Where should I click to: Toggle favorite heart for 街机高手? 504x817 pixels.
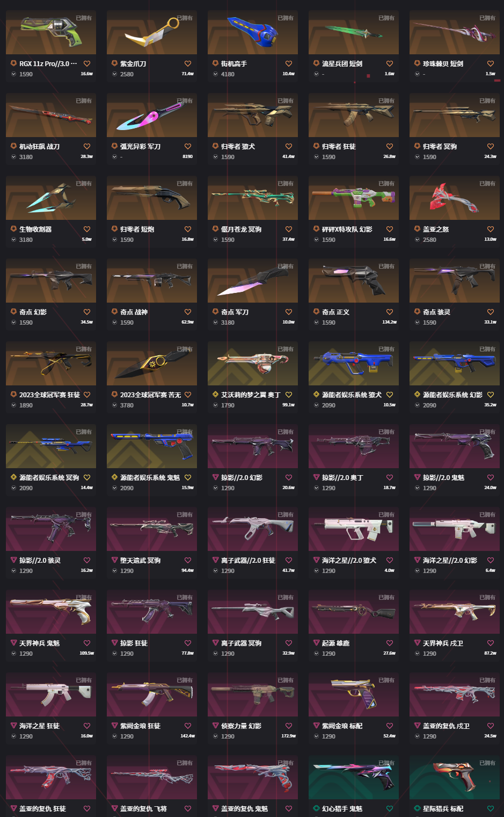pyautogui.click(x=289, y=63)
